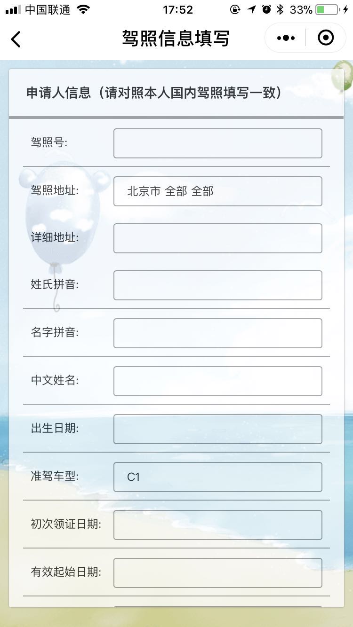Tap the Wi-Fi status icon
The width and height of the screenshot is (353, 627).
83,9
